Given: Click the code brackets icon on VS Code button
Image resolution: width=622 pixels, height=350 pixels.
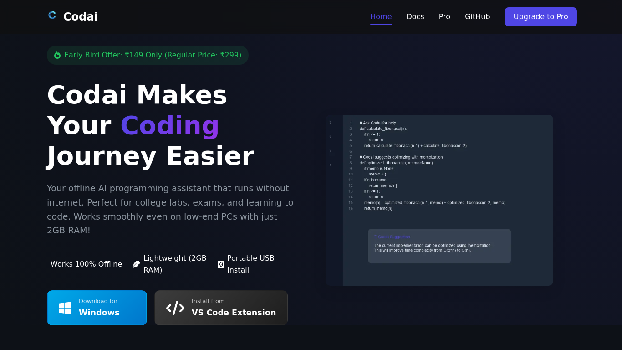Looking at the screenshot, I should point(175,308).
